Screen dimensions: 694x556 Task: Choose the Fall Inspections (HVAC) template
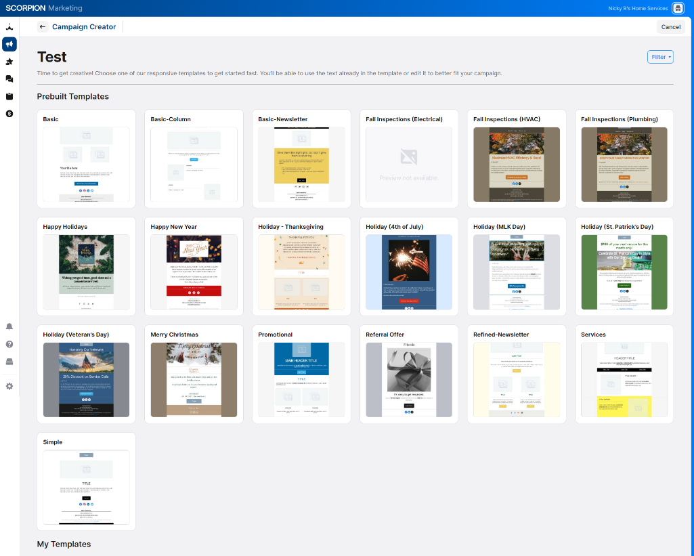[517, 164]
